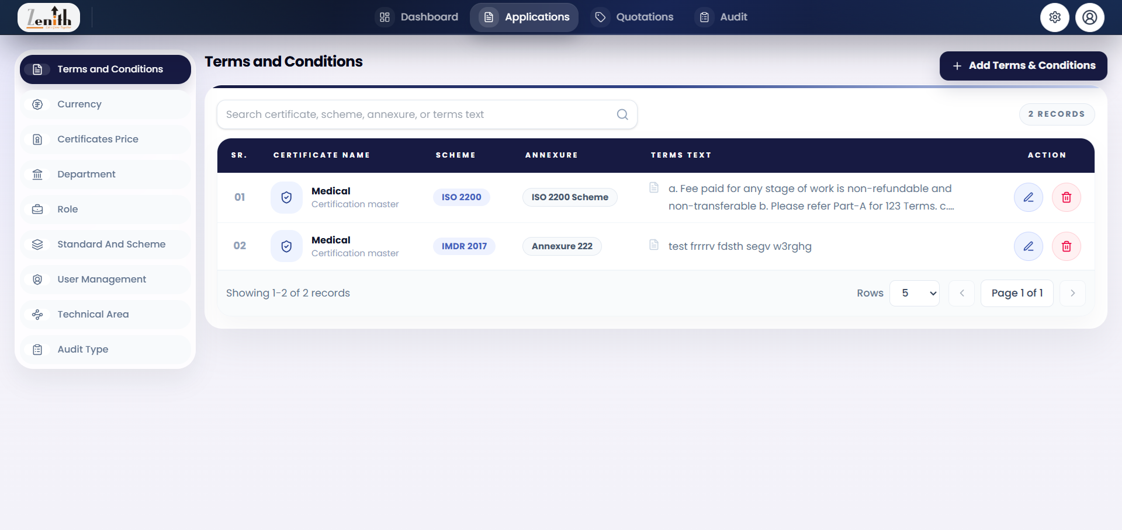Select Role in sidebar
The image size is (1122, 530).
point(105,210)
